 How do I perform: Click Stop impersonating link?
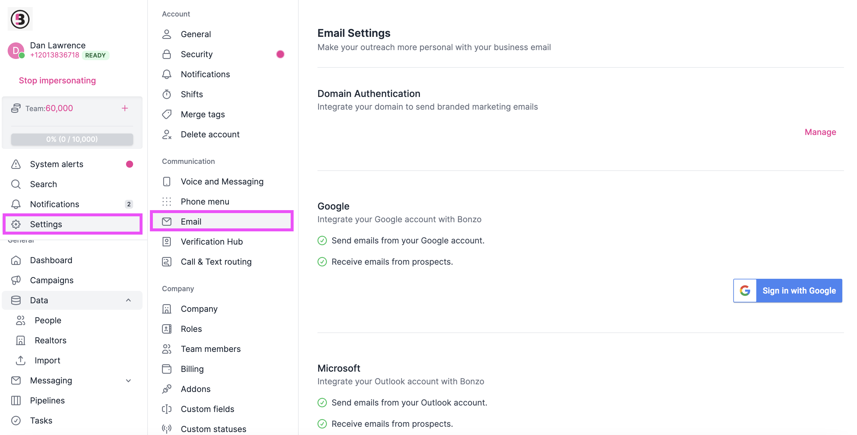click(57, 80)
